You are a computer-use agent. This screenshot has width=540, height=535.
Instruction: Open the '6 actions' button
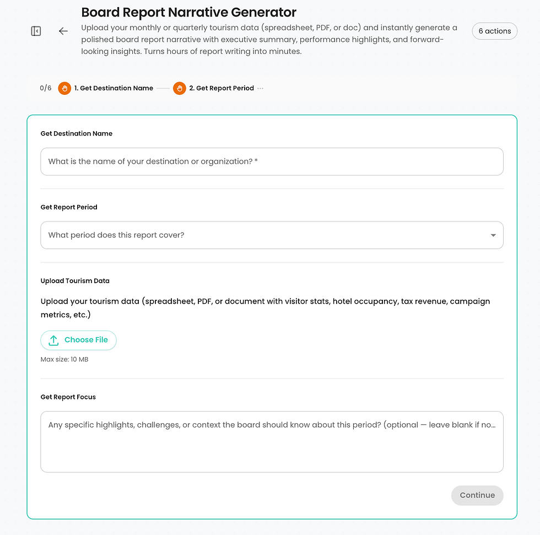tap(494, 31)
